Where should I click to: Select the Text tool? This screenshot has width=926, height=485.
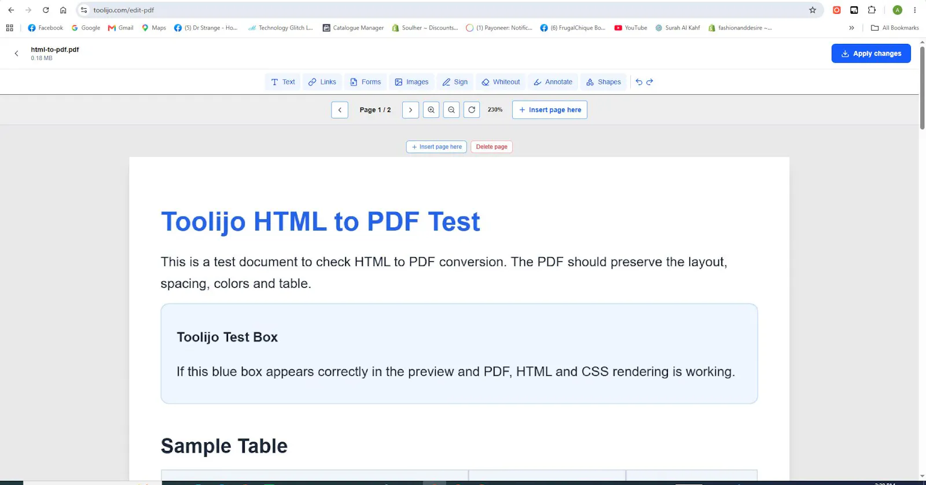click(x=282, y=82)
